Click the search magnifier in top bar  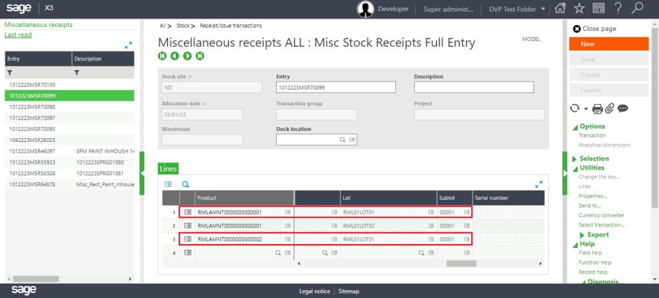pos(637,8)
